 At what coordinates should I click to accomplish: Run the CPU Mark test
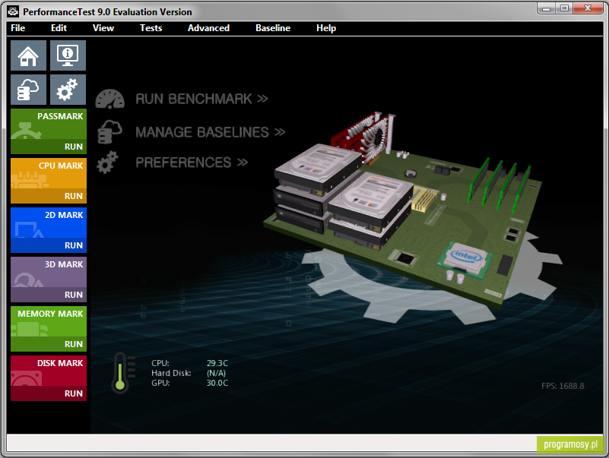74,196
